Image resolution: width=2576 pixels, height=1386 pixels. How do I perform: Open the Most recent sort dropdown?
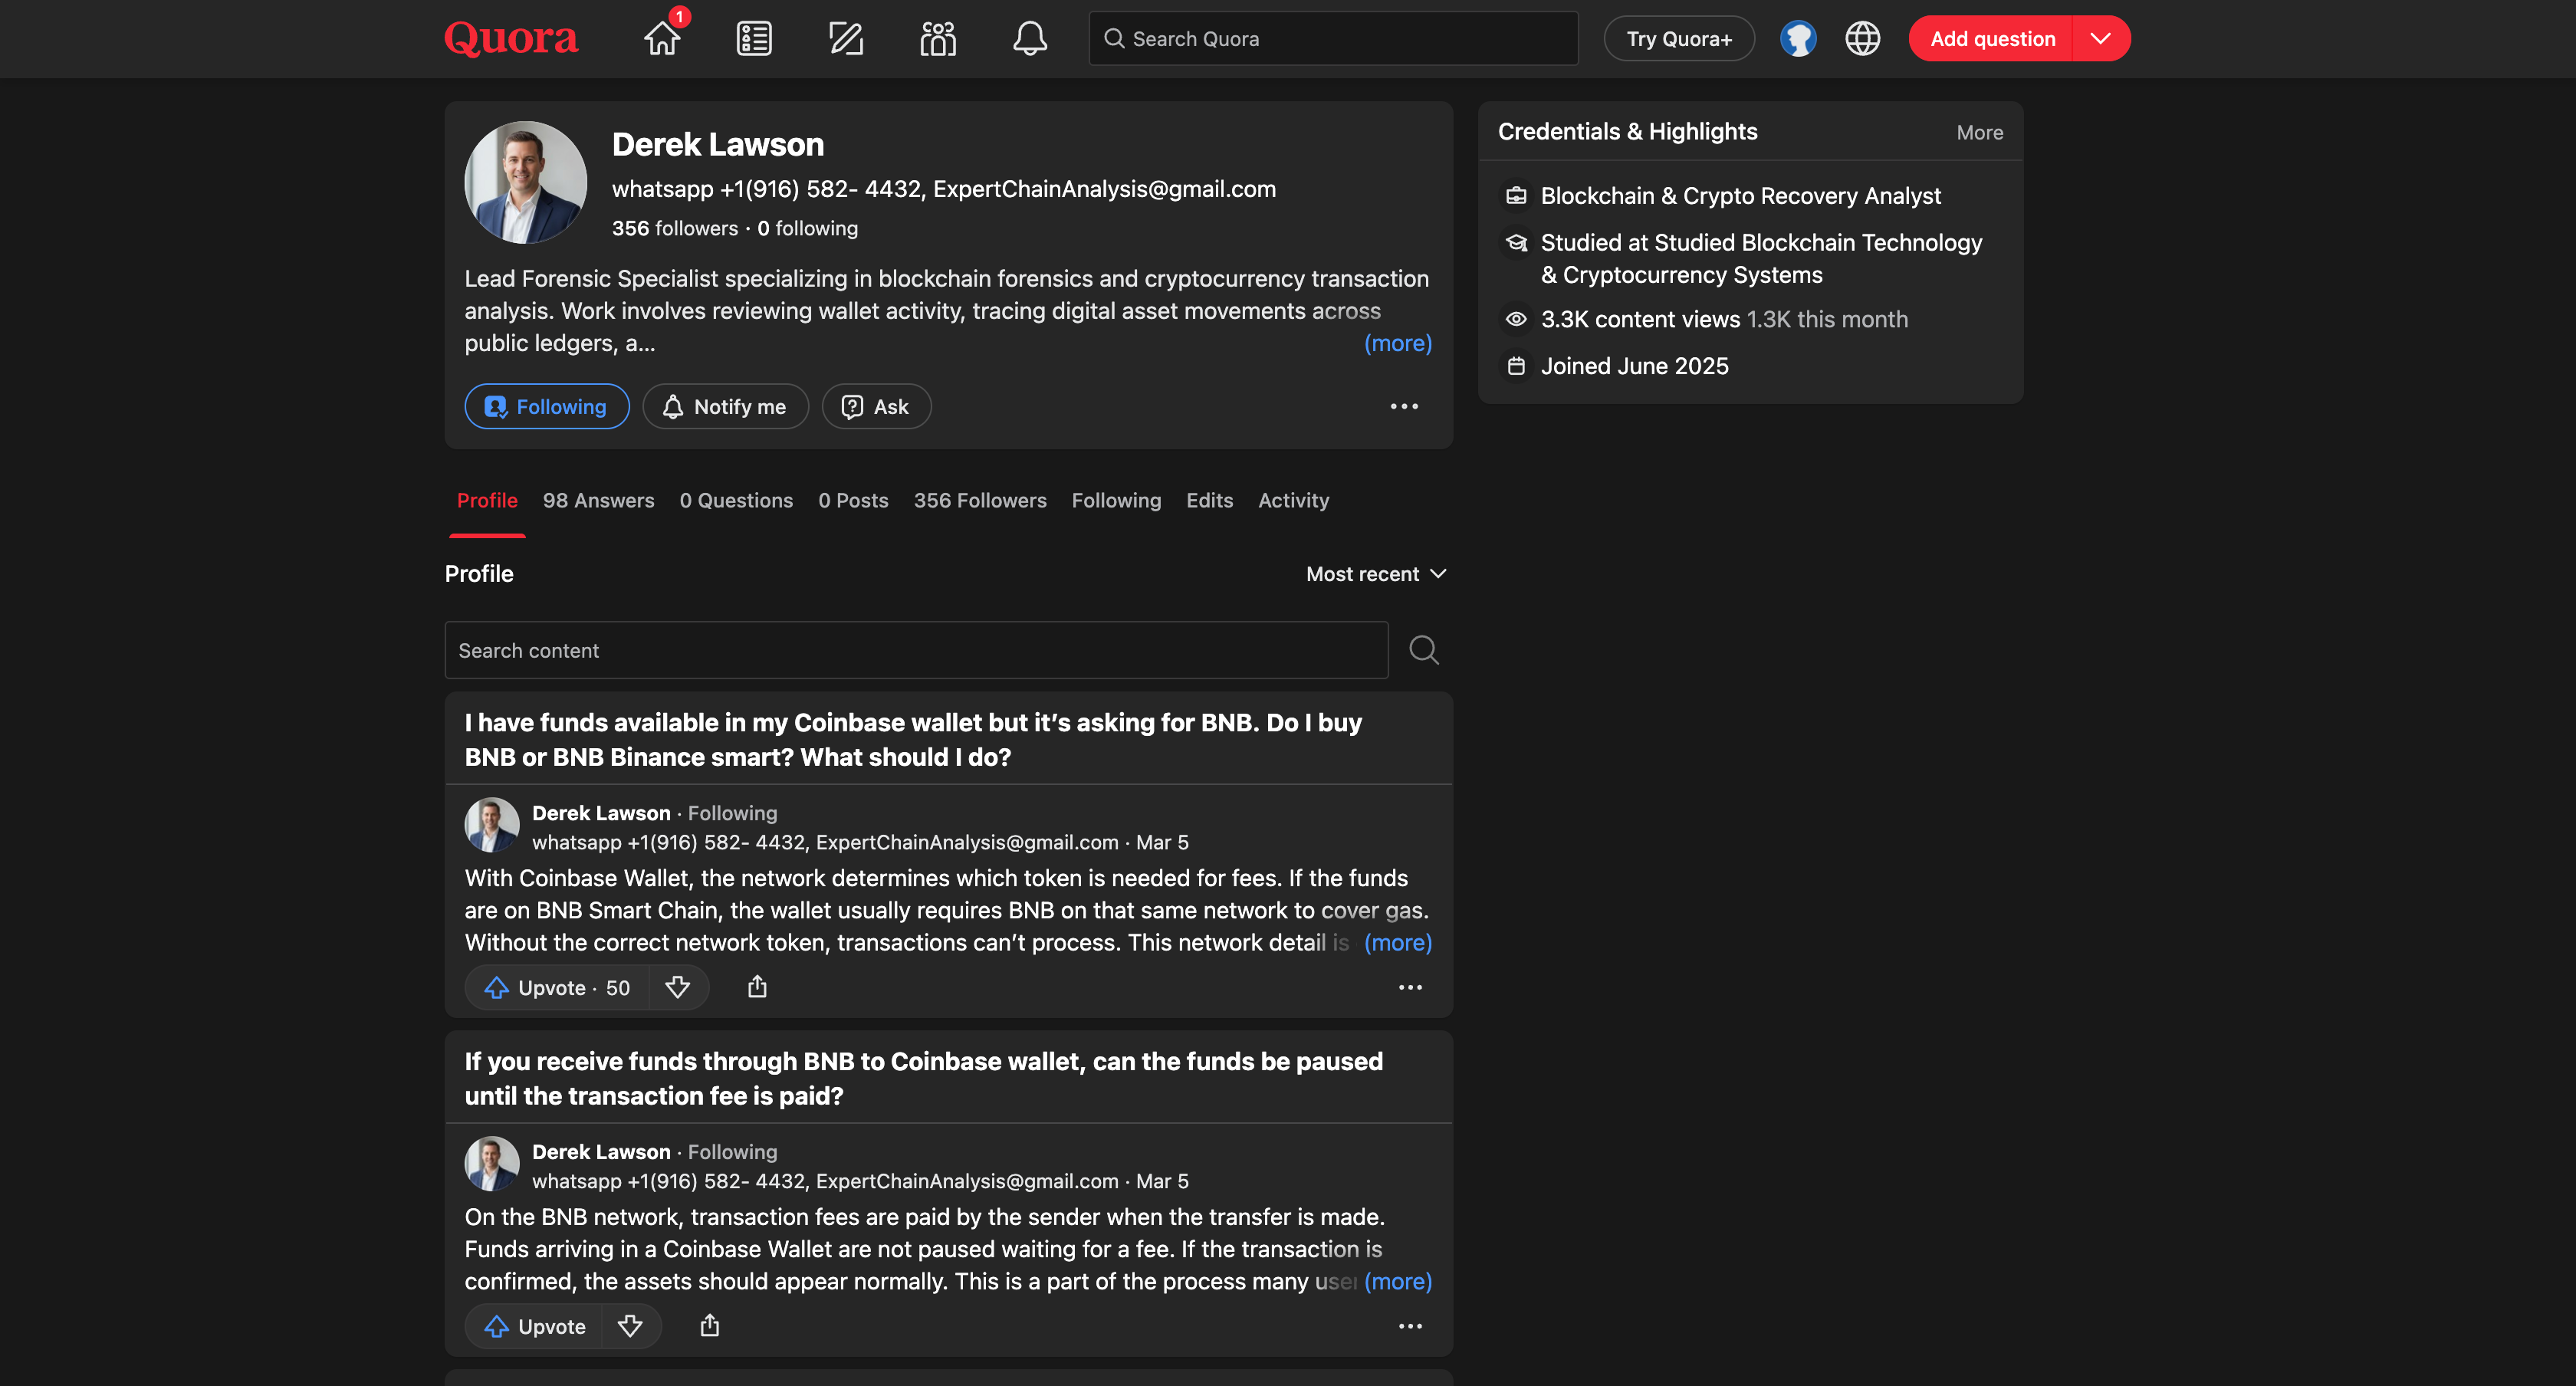[x=1376, y=574]
